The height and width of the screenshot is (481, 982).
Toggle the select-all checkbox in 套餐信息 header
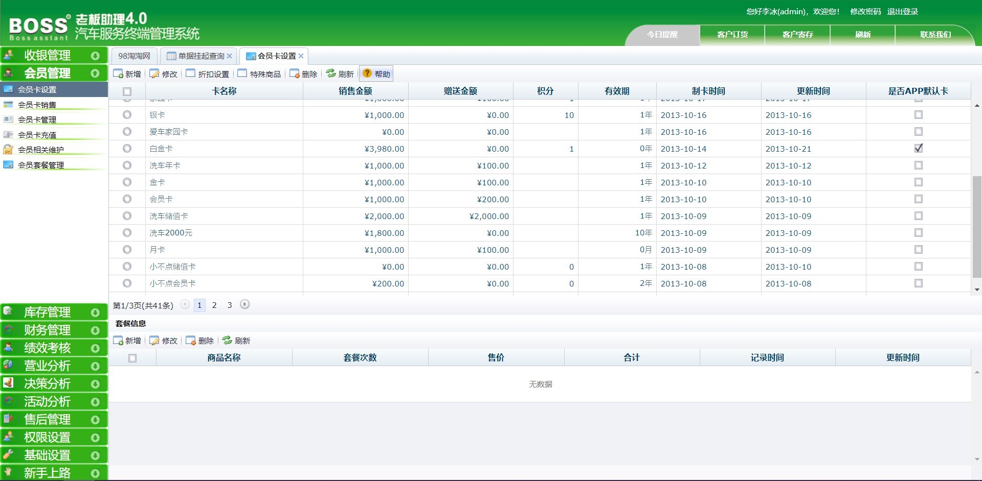point(132,358)
